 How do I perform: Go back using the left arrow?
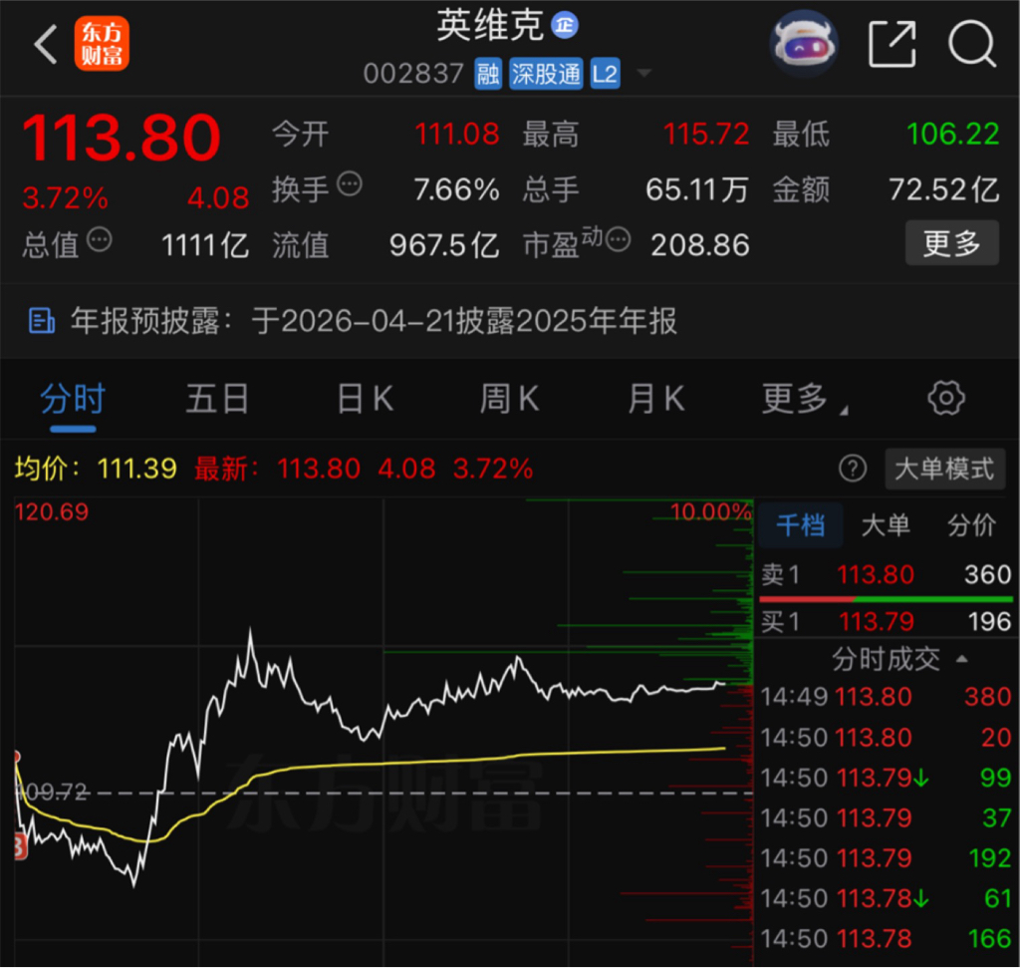pos(46,44)
